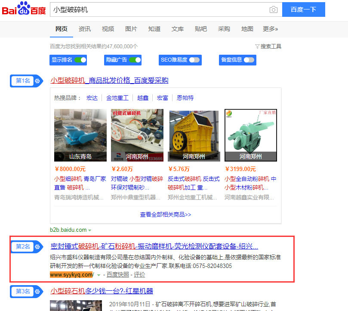Click supplier 青岛瑞鸿铸造机械
This screenshot has height=311, width=348.
click(x=79, y=197)
